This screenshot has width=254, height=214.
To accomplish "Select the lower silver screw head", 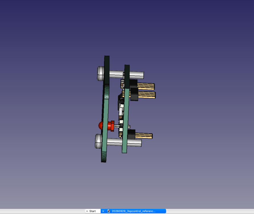I will click(x=98, y=141).
